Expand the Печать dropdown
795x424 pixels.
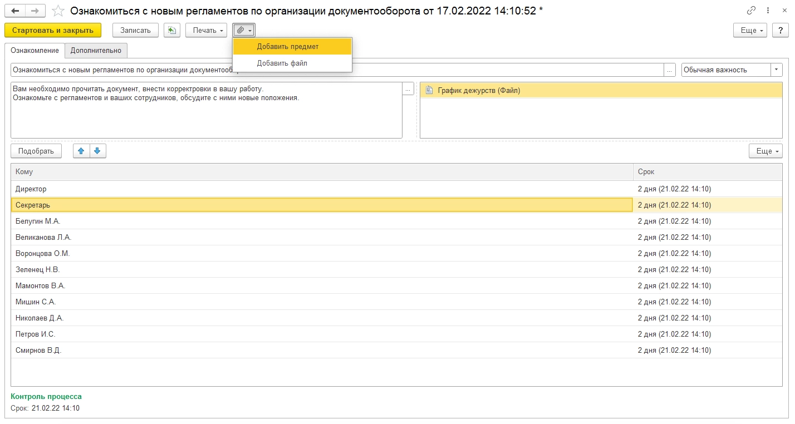pyautogui.click(x=207, y=30)
